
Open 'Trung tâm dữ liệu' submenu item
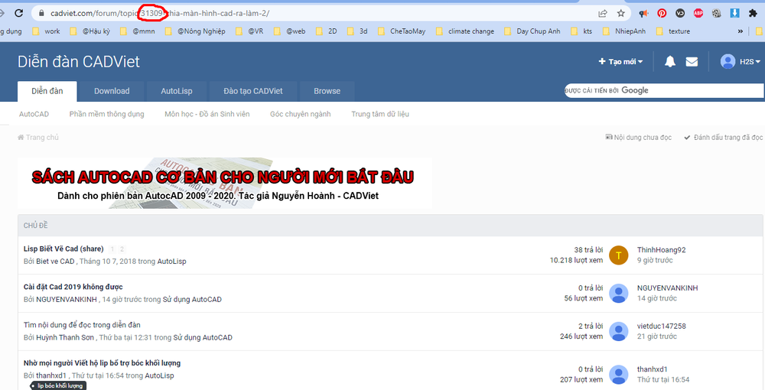pyautogui.click(x=380, y=114)
